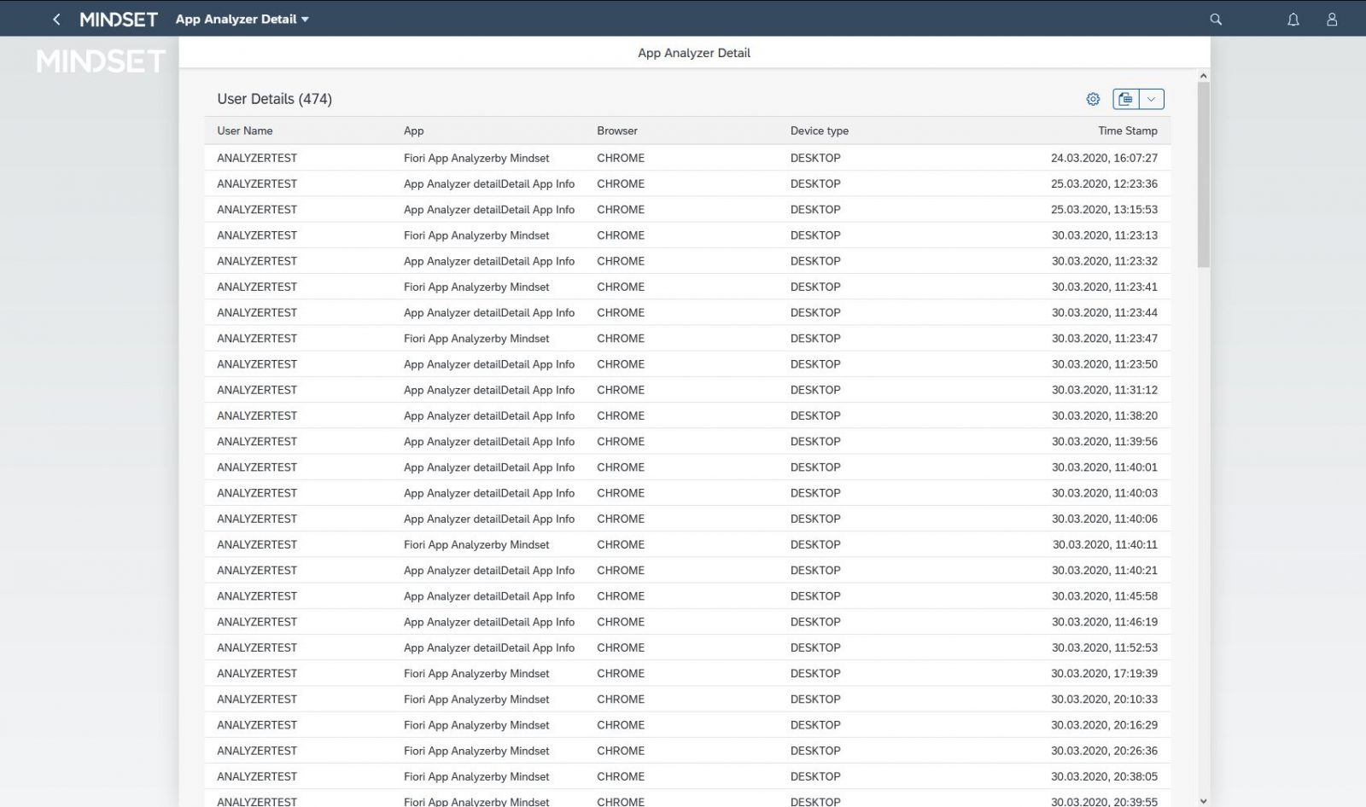
Task: Select timestamp 30.03.2020, 11:40:11
Action: 1105,544
